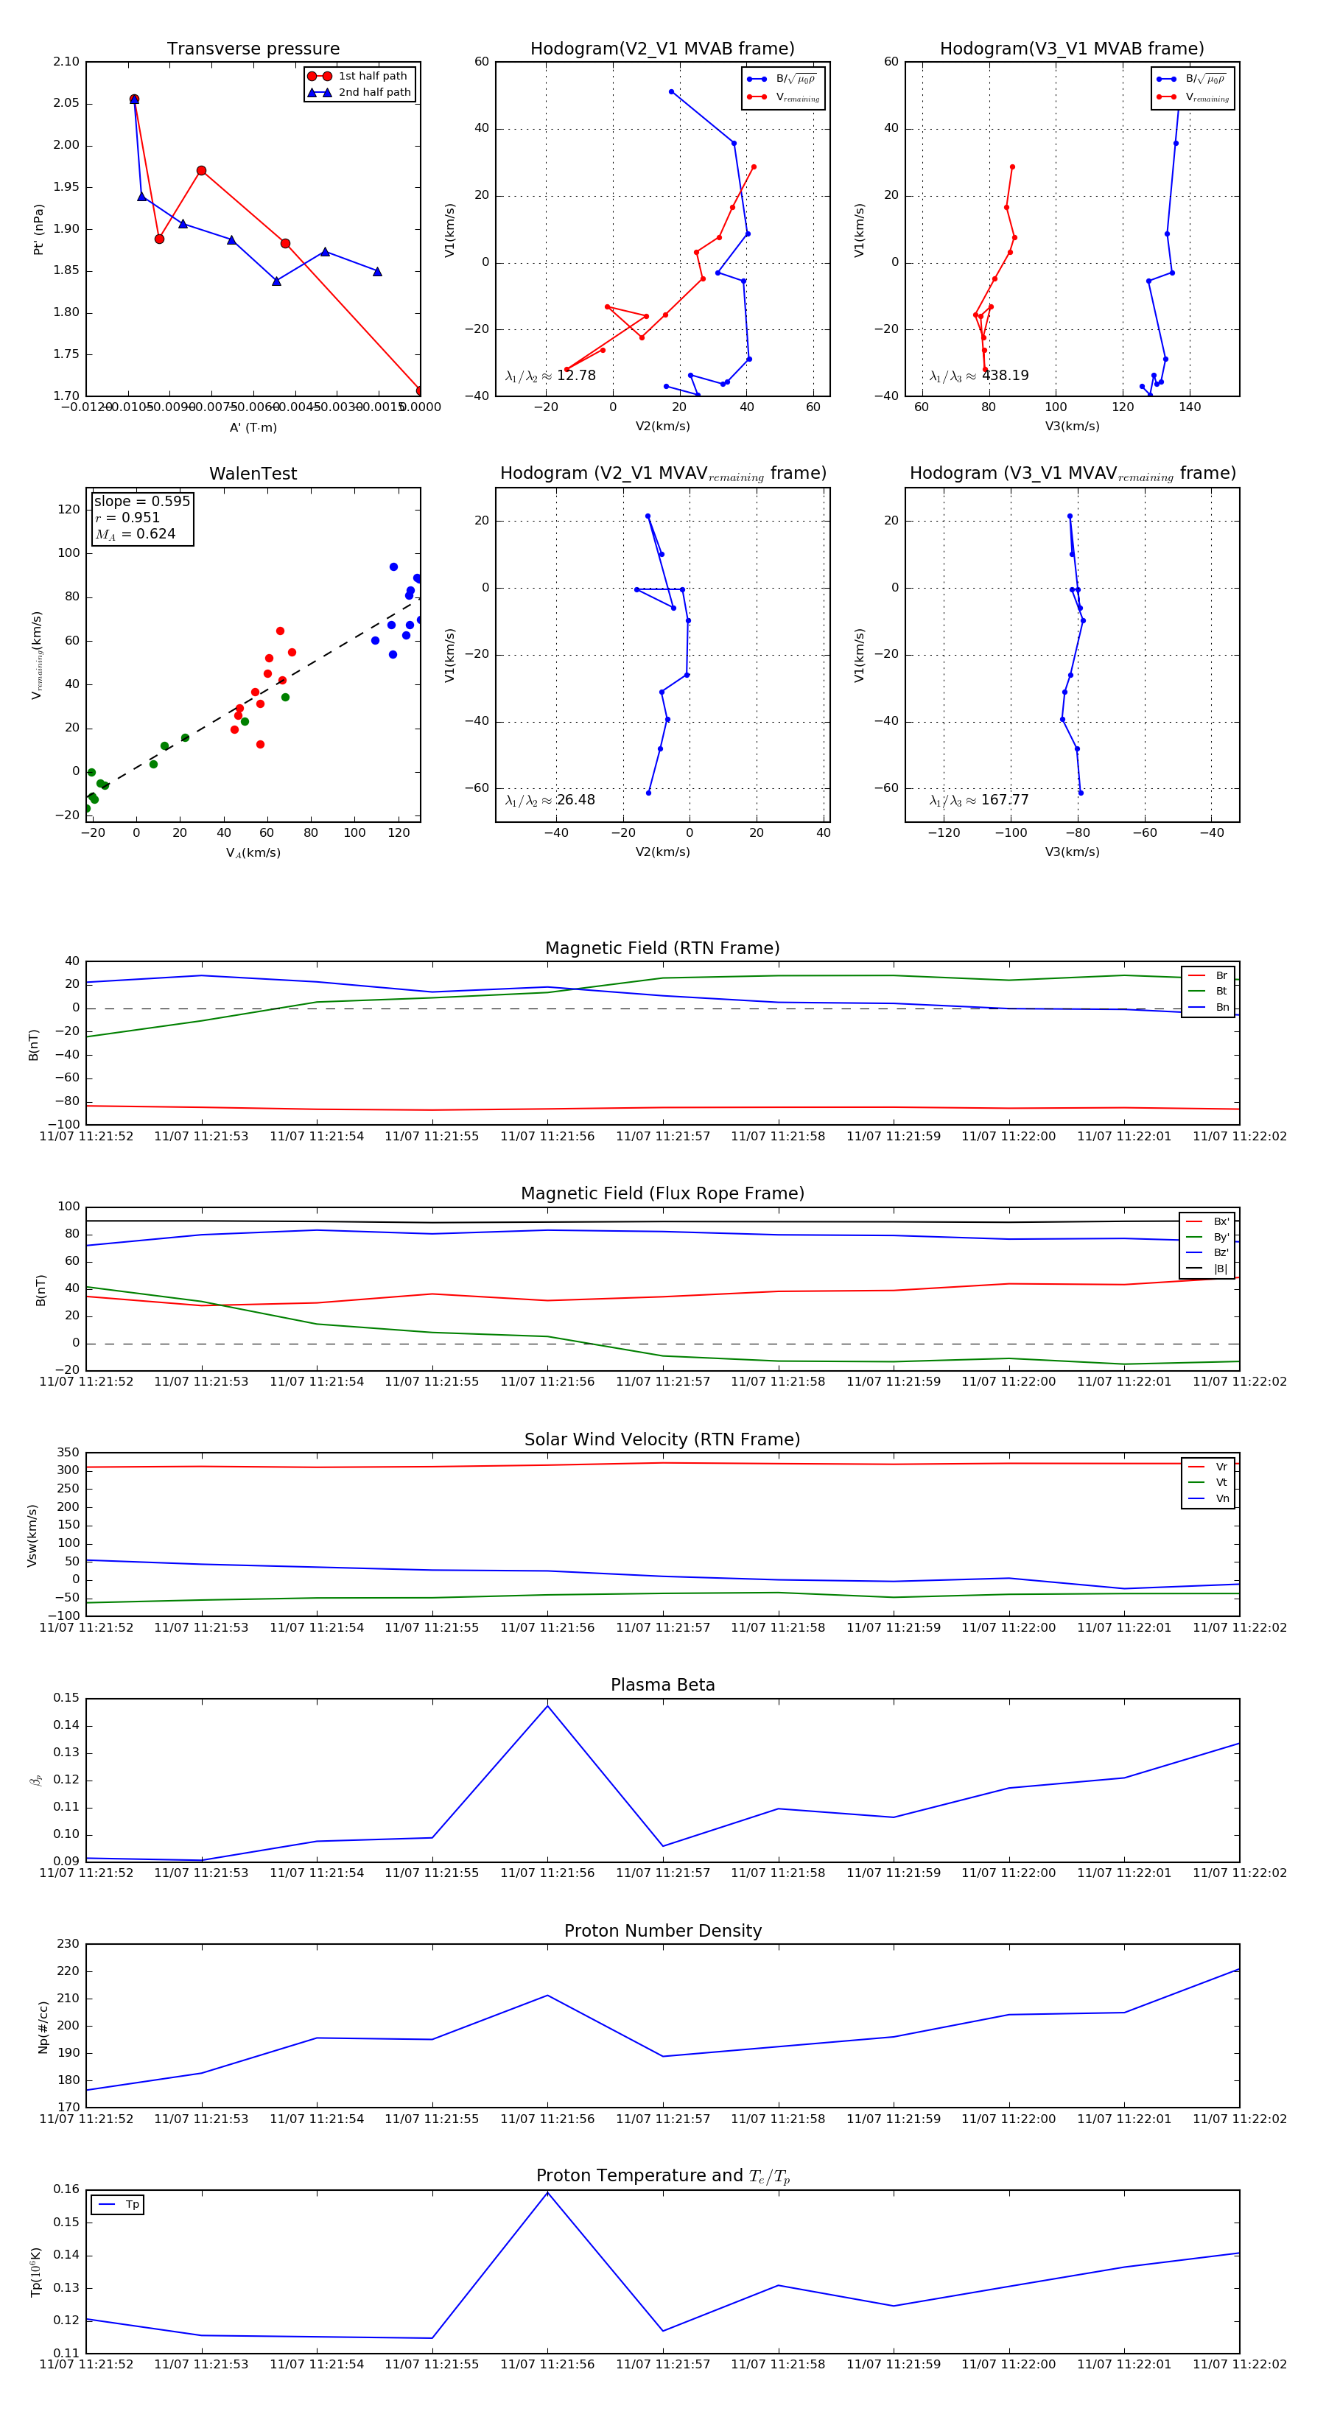Click the 'Proton Temperature and Te/Tp' title
Viewport: 1326px width, 2431px height.
click(x=662, y=2176)
